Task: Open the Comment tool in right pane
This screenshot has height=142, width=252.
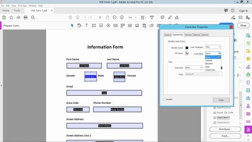Action: 248,59
